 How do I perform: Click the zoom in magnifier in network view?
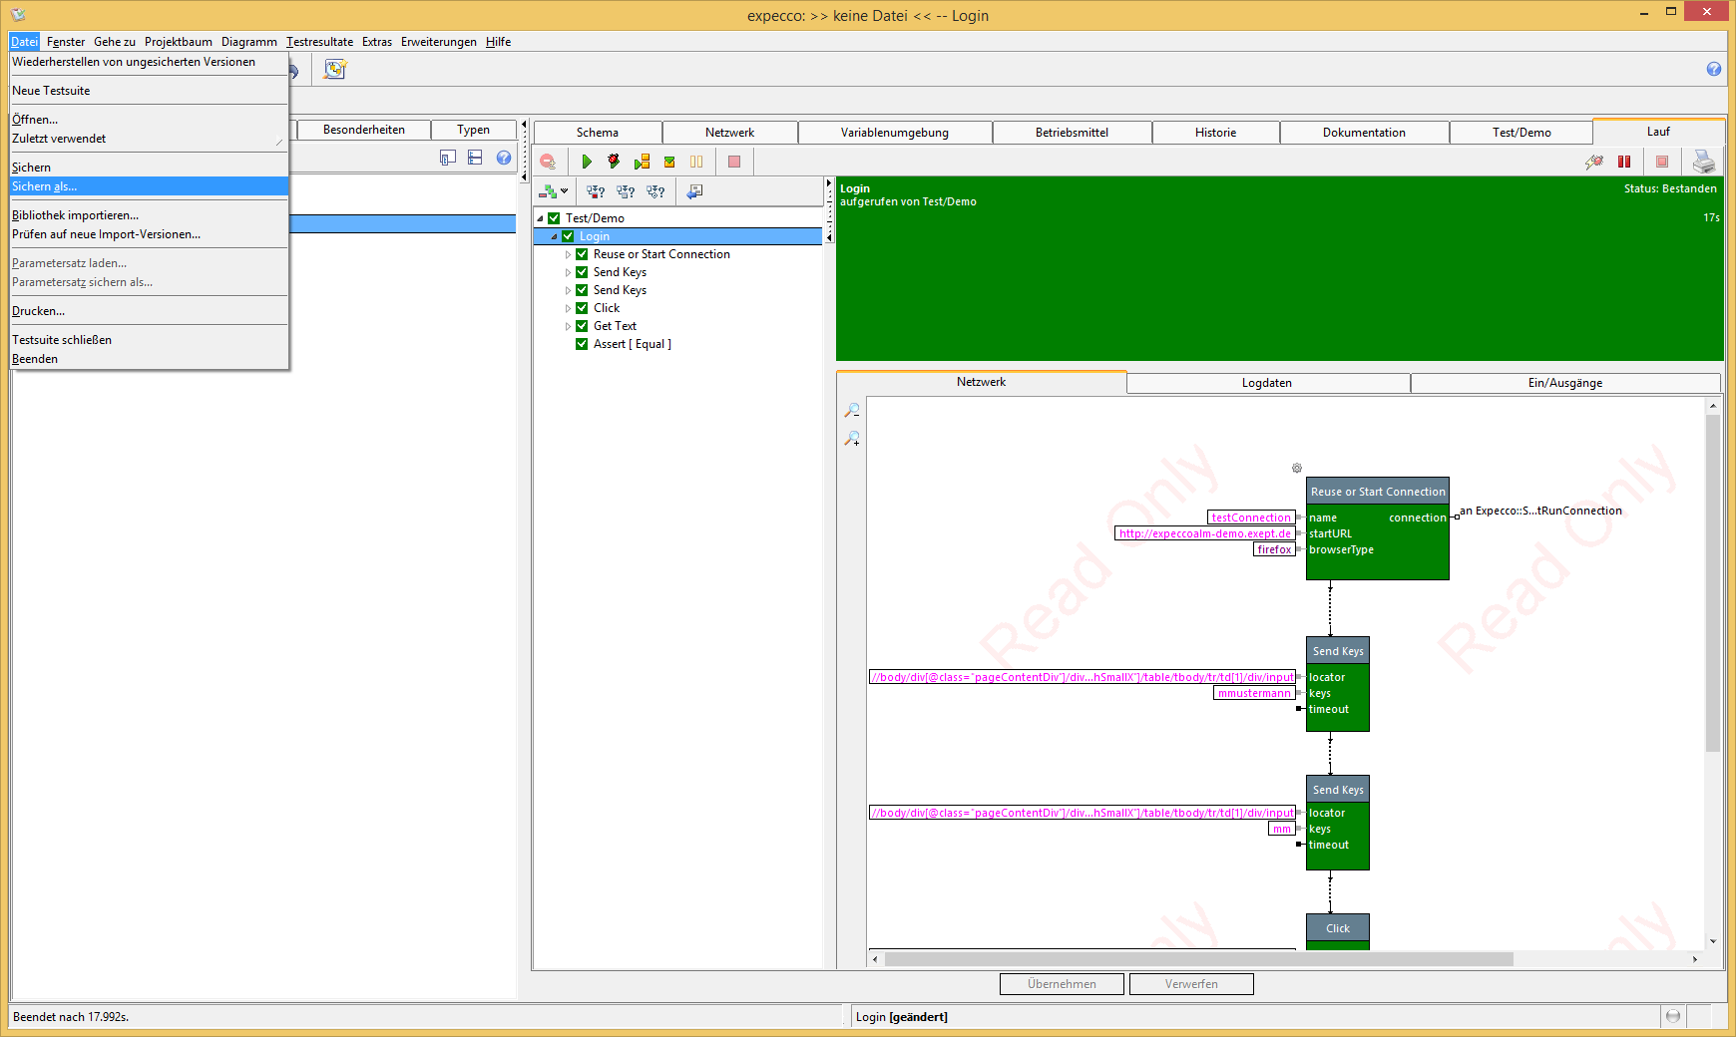(852, 439)
